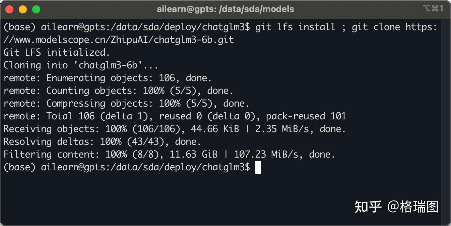Minimize the terminal using yellow button
451x226 pixels.
tap(23, 9)
